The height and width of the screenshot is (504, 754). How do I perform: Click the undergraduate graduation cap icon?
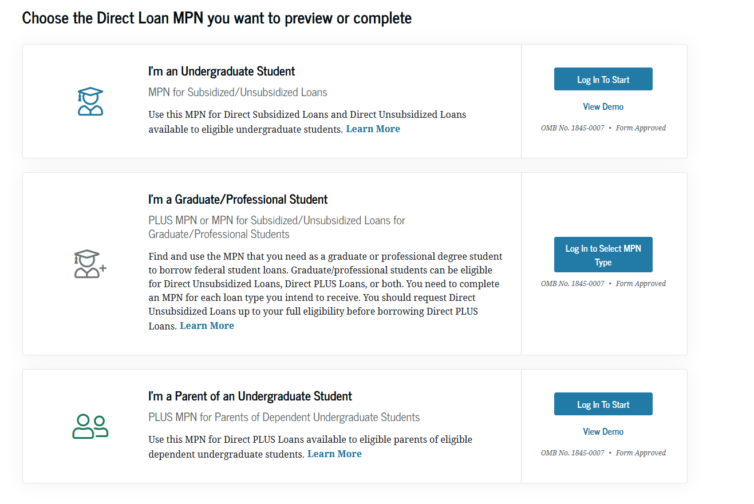pos(89,100)
